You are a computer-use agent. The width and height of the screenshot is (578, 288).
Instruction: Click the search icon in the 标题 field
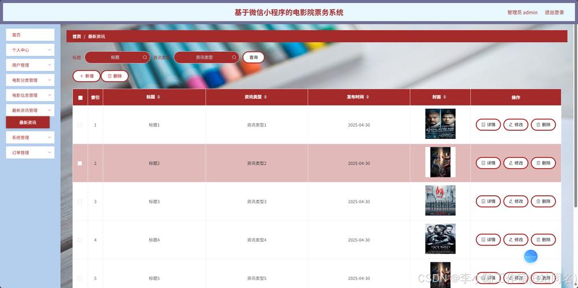coord(145,58)
